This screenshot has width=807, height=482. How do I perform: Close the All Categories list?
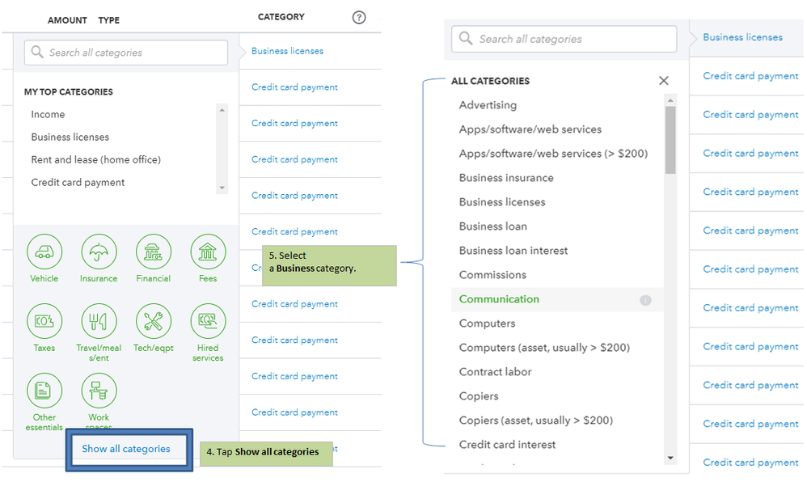point(664,81)
